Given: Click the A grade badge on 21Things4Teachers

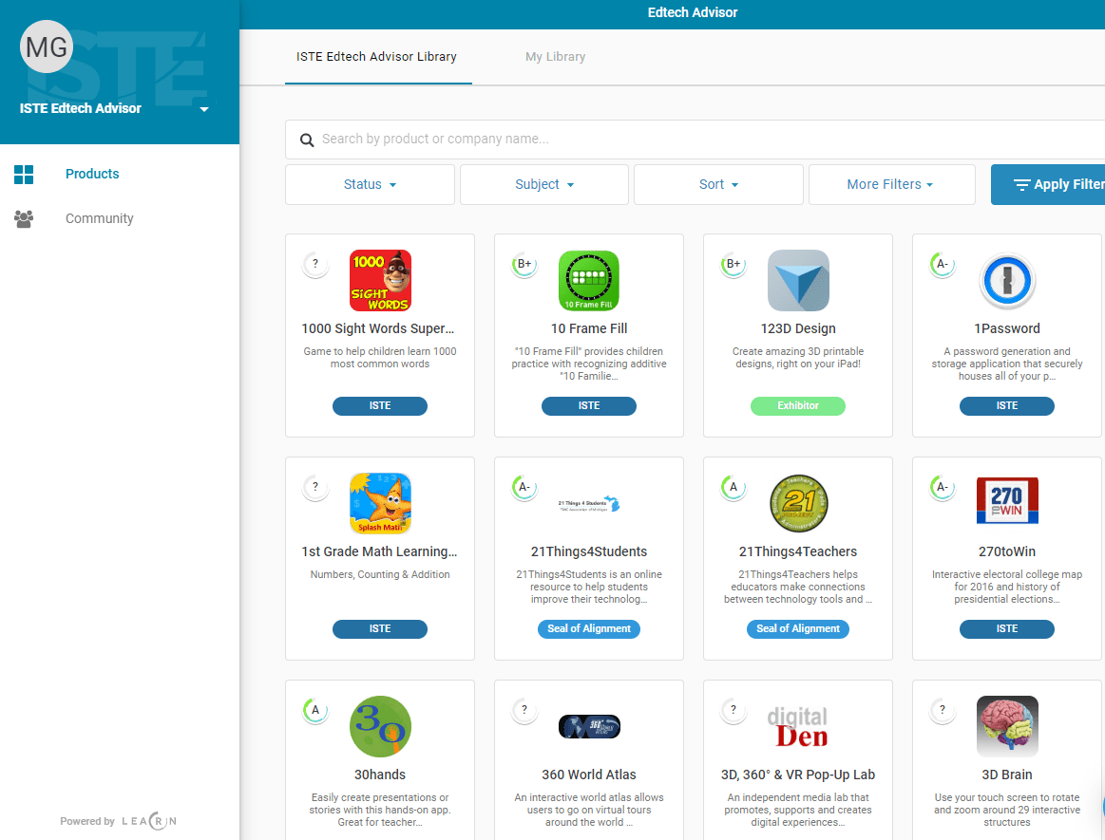Looking at the screenshot, I should [733, 487].
